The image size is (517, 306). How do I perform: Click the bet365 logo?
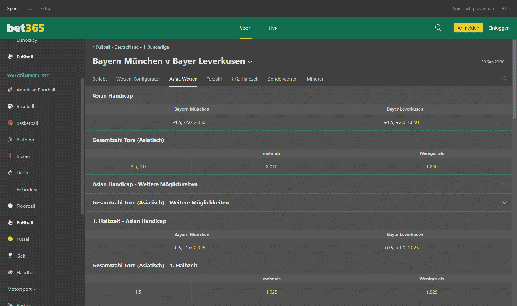pos(26,28)
